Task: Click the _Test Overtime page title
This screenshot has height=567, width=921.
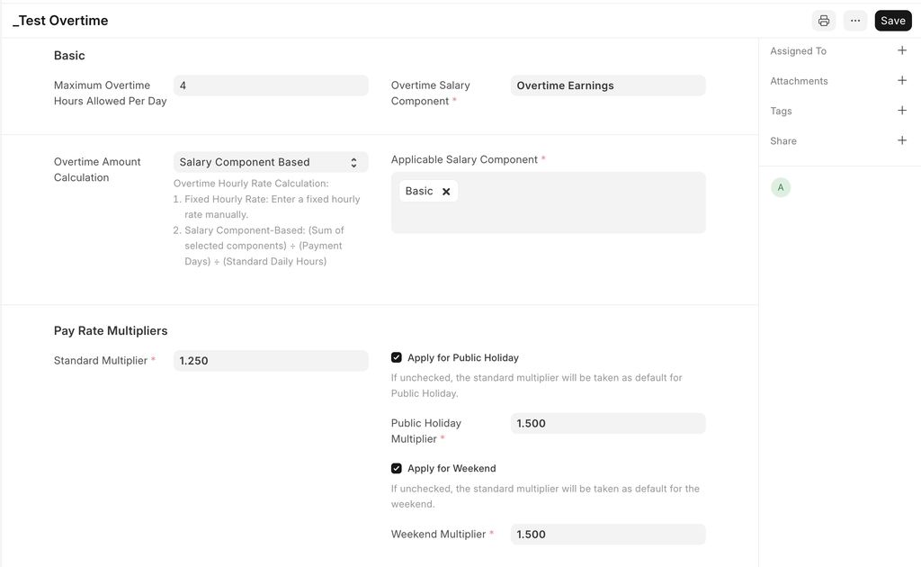Action: (x=60, y=21)
